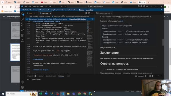Click Manage link in Restricted Mode banner
The height and width of the screenshot is (96, 171).
pyautogui.click(x=81, y=10)
